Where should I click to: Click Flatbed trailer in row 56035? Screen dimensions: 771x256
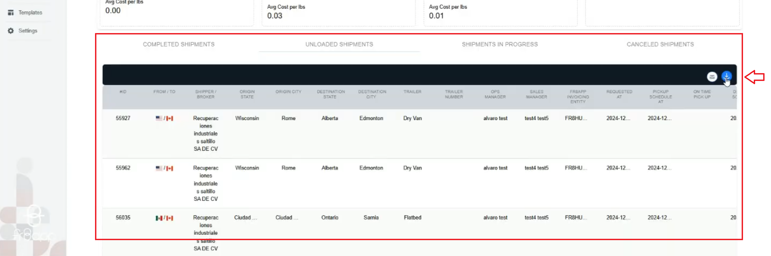point(412,218)
